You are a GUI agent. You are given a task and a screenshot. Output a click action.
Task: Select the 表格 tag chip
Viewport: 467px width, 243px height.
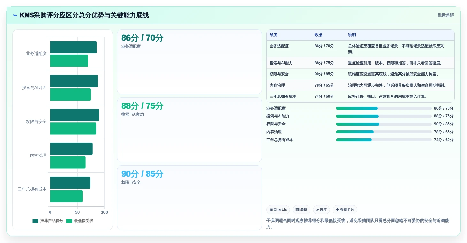pos(302,210)
